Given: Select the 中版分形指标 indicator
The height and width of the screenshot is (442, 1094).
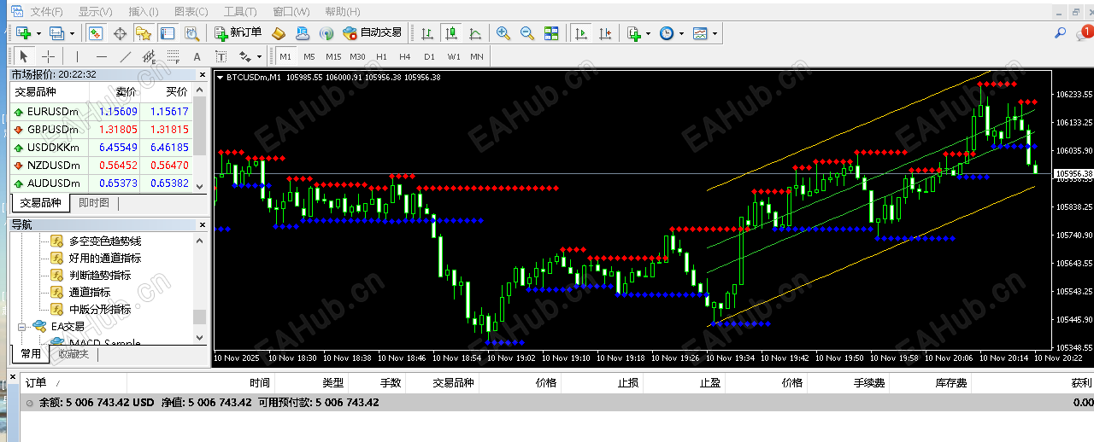Looking at the screenshot, I should pyautogui.click(x=100, y=309).
